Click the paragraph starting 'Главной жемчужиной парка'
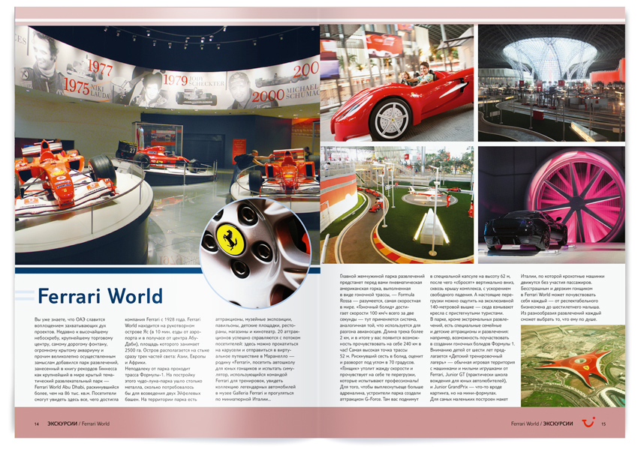The height and width of the screenshot is (452, 638). 382,338
